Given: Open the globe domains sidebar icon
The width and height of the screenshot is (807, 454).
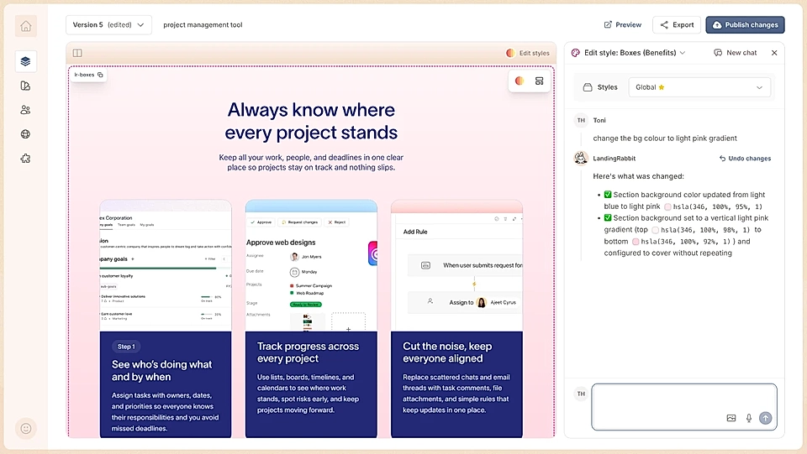Looking at the screenshot, I should [x=26, y=134].
